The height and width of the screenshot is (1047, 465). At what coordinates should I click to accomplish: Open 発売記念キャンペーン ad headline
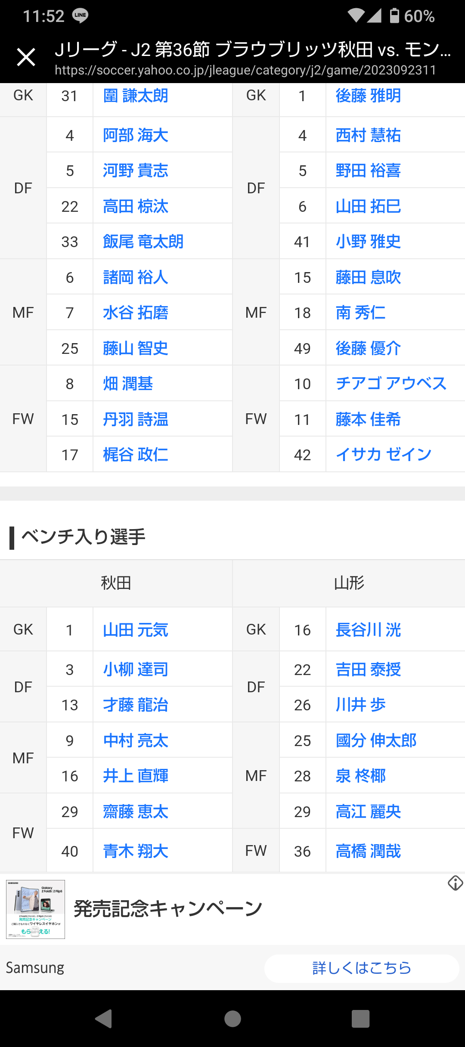(x=168, y=909)
